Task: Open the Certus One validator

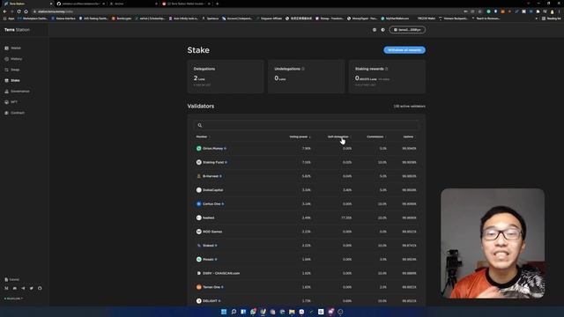Action: pos(211,203)
